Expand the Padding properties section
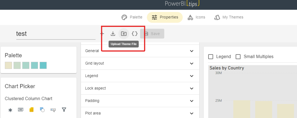This screenshot has height=118, width=297. (140, 101)
